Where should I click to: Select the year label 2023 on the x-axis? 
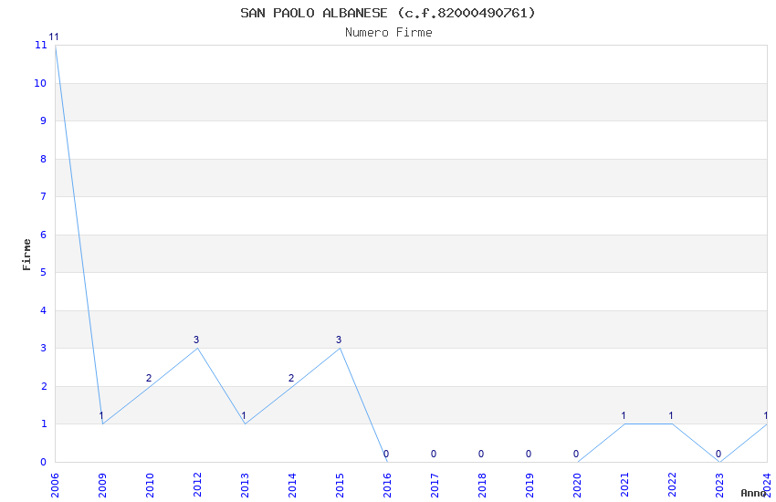[x=720, y=486]
